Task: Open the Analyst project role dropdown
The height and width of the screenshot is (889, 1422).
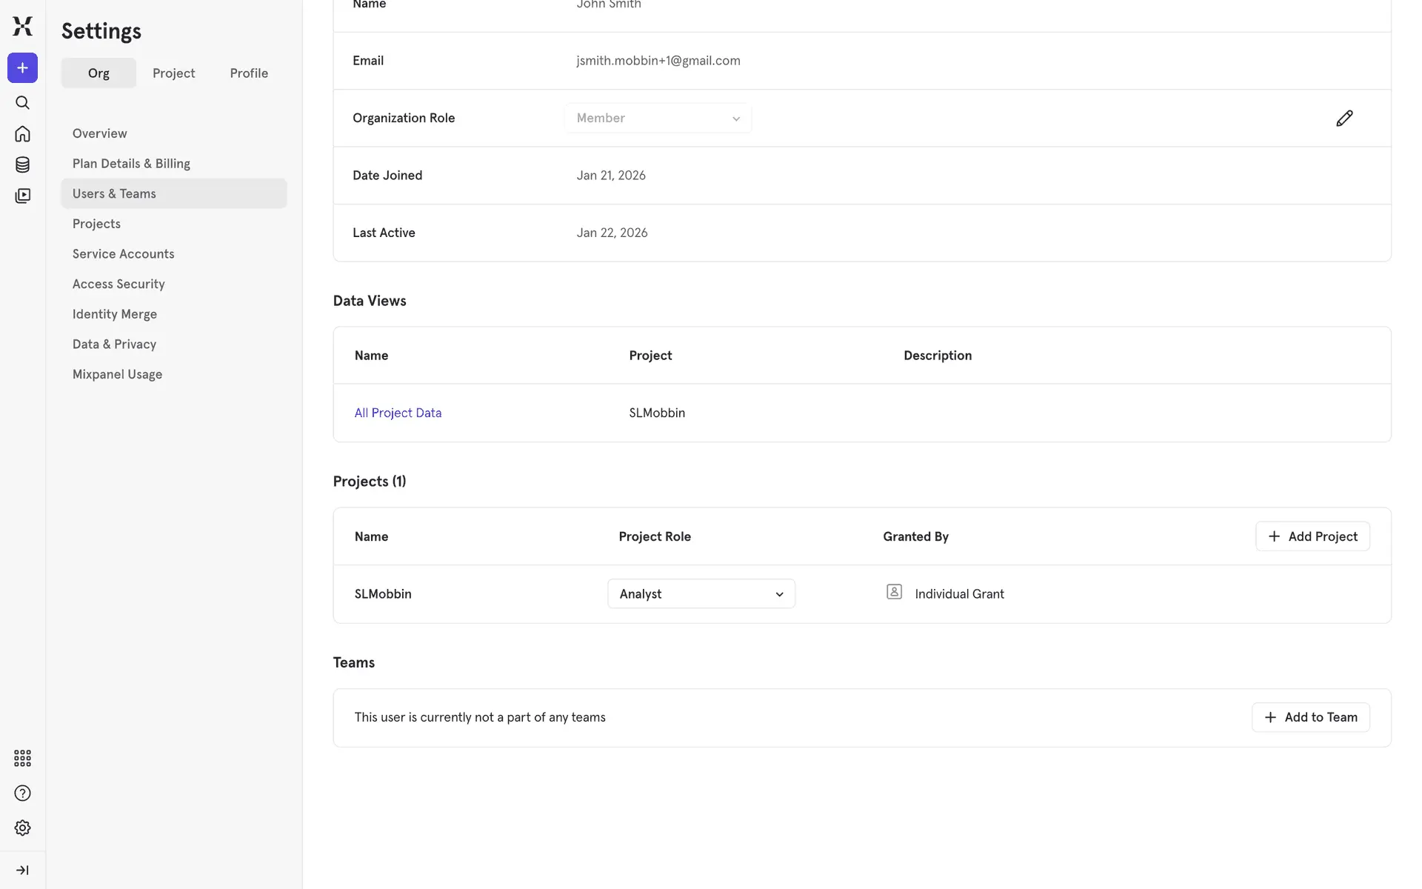Action: point(701,594)
